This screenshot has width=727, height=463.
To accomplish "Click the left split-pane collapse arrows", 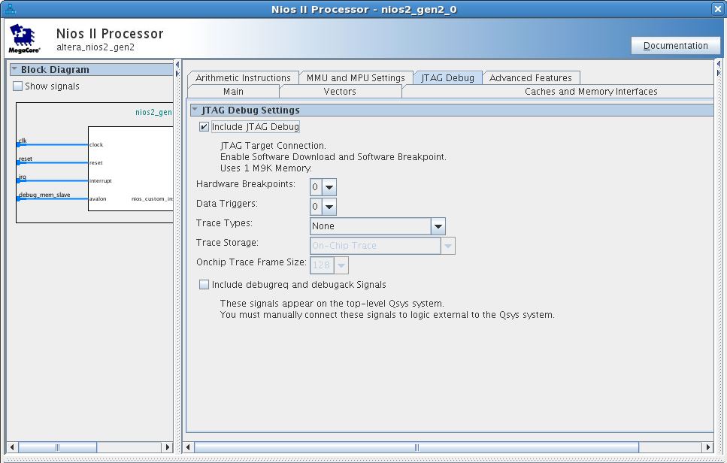I will click(177, 68).
